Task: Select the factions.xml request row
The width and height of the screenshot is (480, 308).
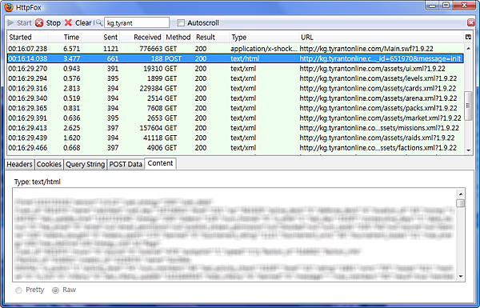Action: click(235, 148)
